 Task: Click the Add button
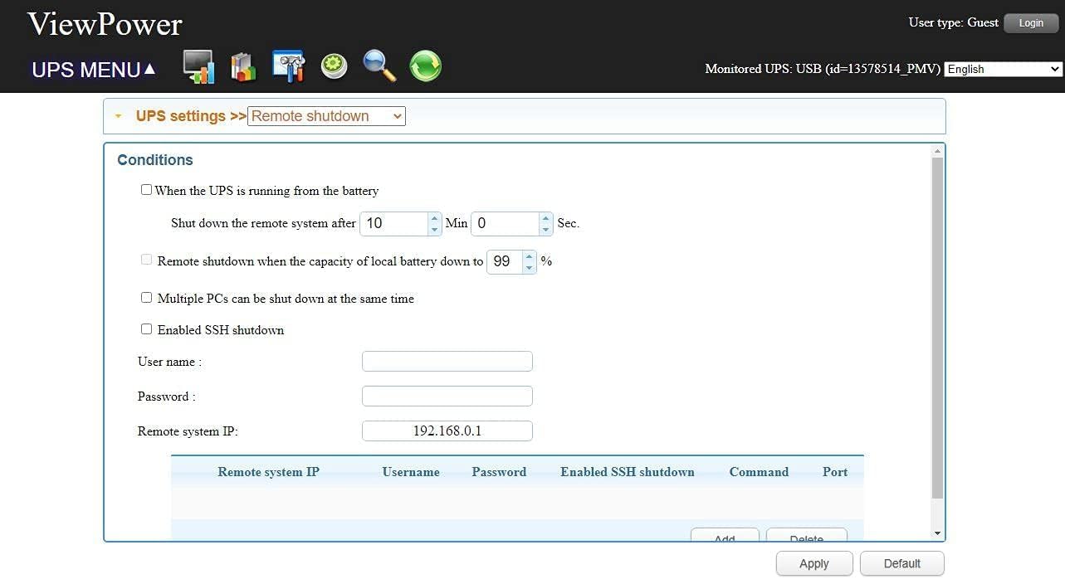(725, 534)
